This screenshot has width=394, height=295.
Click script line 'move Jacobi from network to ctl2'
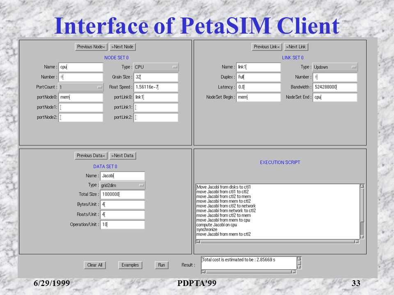click(226, 211)
